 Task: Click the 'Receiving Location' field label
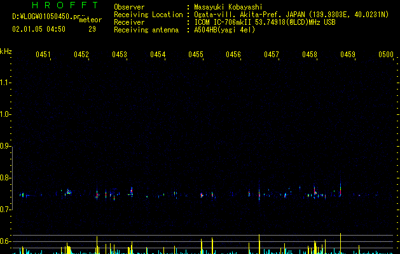(148, 15)
